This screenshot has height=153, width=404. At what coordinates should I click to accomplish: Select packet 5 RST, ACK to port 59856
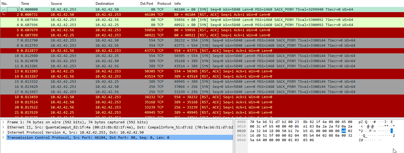click(x=202, y=30)
